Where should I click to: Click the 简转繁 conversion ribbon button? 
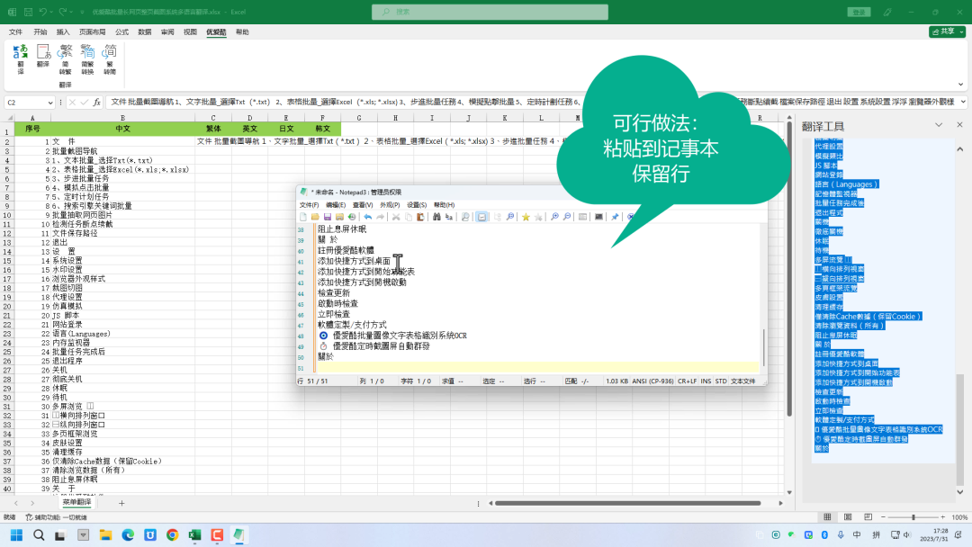[x=65, y=59]
